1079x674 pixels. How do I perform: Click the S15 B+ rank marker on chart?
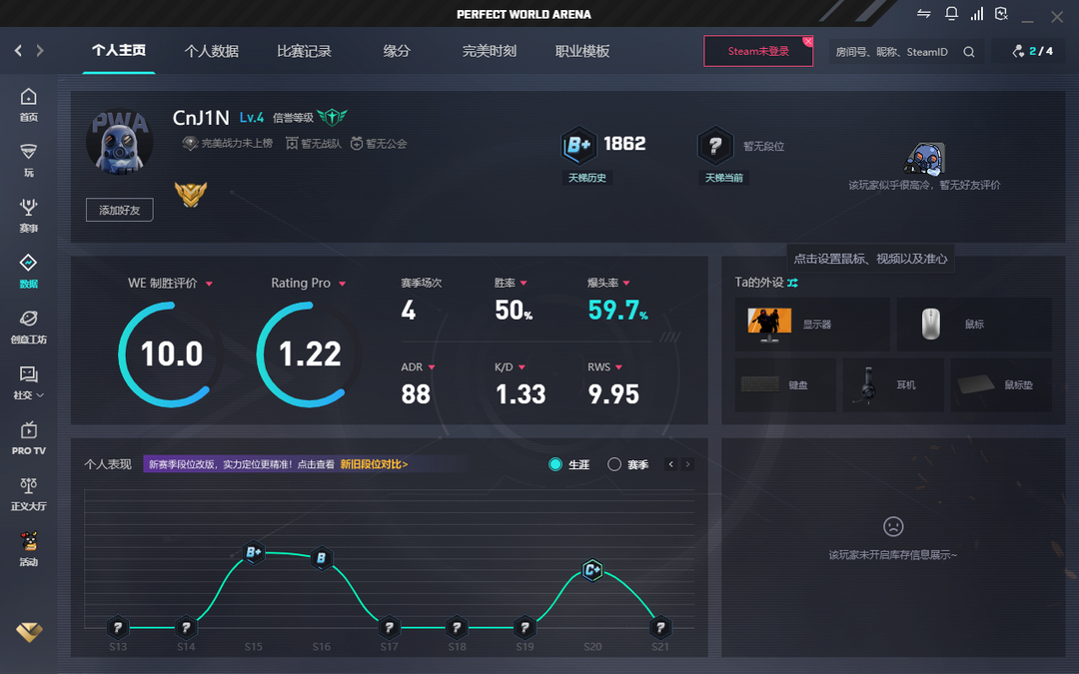point(254,552)
